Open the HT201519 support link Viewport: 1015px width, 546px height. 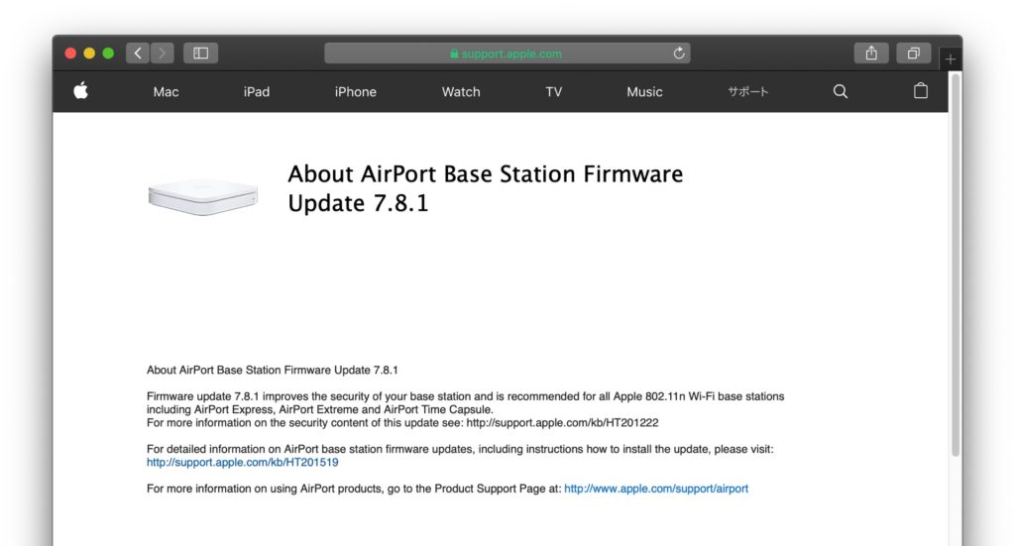pos(243,463)
